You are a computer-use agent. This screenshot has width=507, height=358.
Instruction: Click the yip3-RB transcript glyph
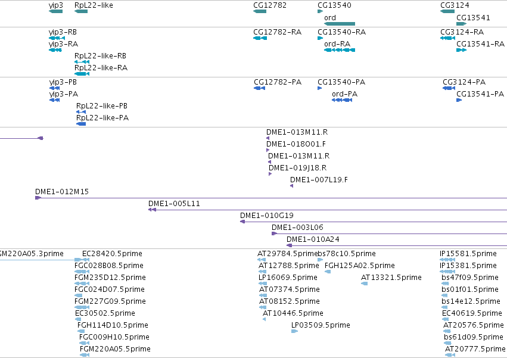tap(57, 38)
